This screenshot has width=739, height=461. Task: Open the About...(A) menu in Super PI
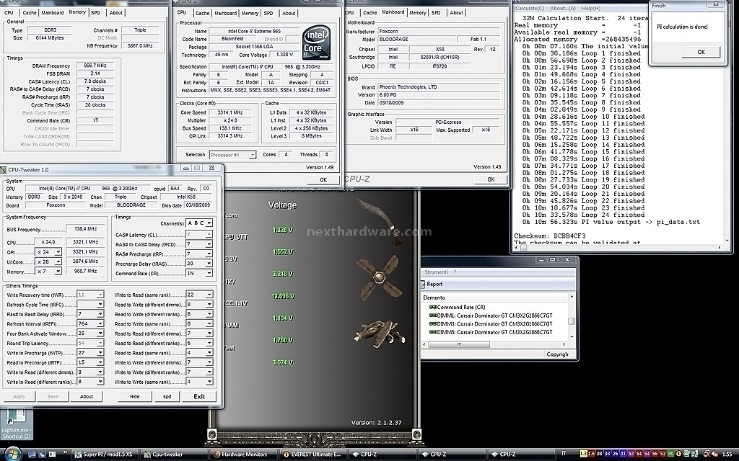coord(563,8)
